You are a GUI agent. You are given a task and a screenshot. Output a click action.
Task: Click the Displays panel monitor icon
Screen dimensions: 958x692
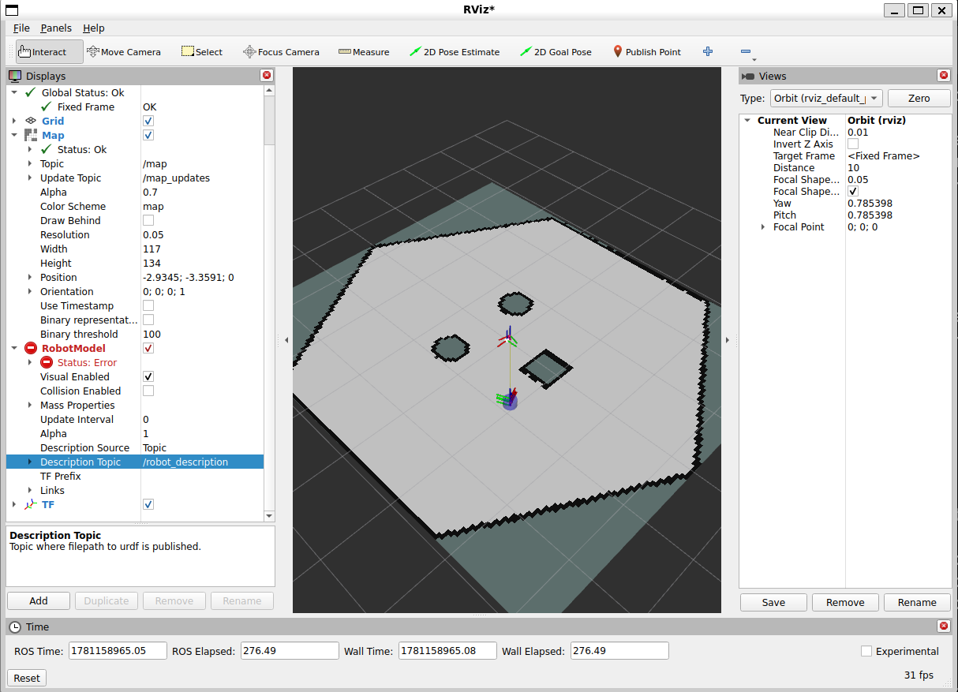(15, 76)
